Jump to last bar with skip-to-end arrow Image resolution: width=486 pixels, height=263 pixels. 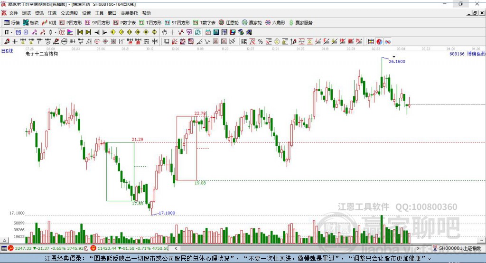point(88,32)
